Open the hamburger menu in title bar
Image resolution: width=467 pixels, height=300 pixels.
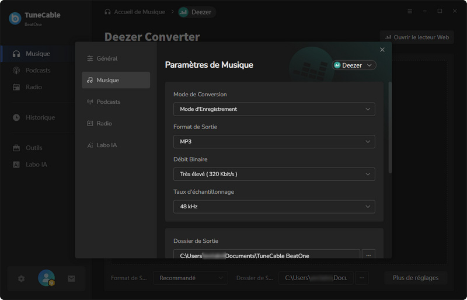[x=409, y=11]
